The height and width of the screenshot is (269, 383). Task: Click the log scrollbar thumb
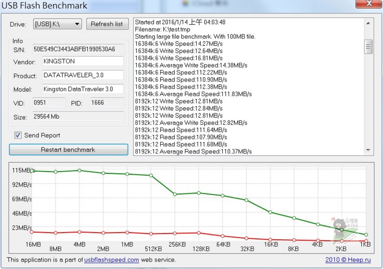368,47
